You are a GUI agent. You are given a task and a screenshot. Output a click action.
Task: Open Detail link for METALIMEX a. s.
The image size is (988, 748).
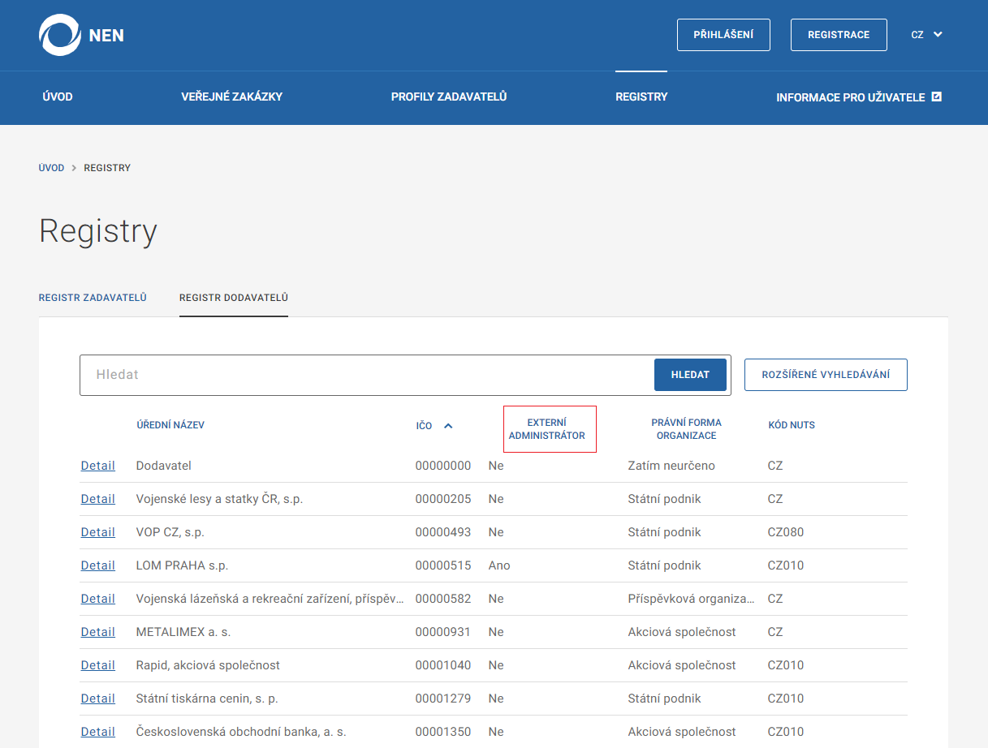98,632
